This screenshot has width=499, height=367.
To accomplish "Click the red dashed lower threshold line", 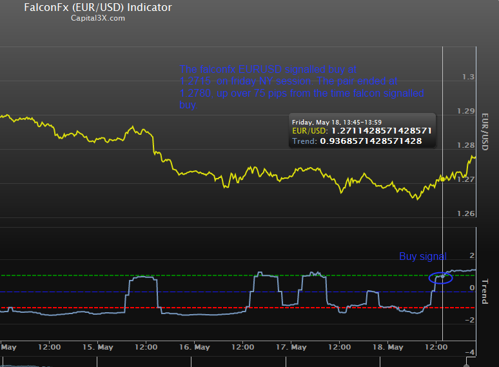I will click(x=193, y=308).
